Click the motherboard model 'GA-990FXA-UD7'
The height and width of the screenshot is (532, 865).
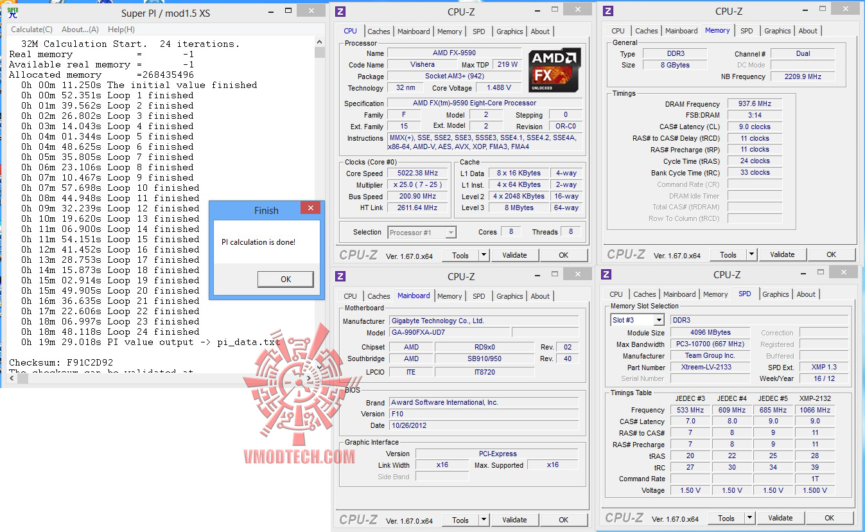tap(450, 333)
